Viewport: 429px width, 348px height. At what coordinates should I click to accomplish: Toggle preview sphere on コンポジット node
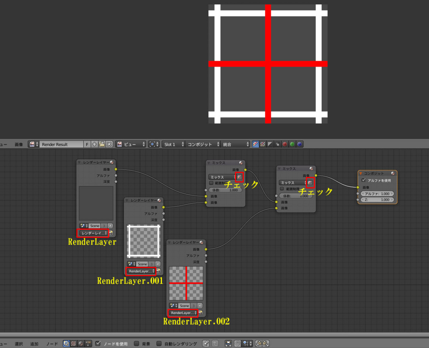coord(393,173)
